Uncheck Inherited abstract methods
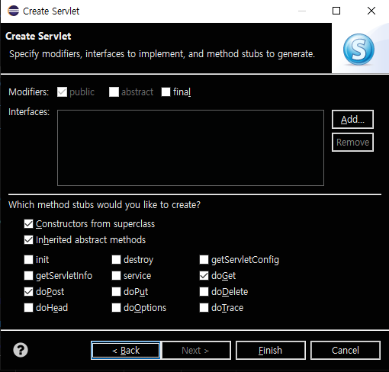 coord(28,240)
